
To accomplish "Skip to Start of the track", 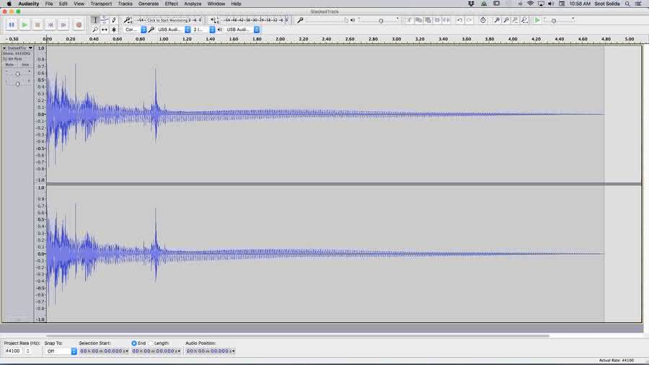I will click(50, 25).
